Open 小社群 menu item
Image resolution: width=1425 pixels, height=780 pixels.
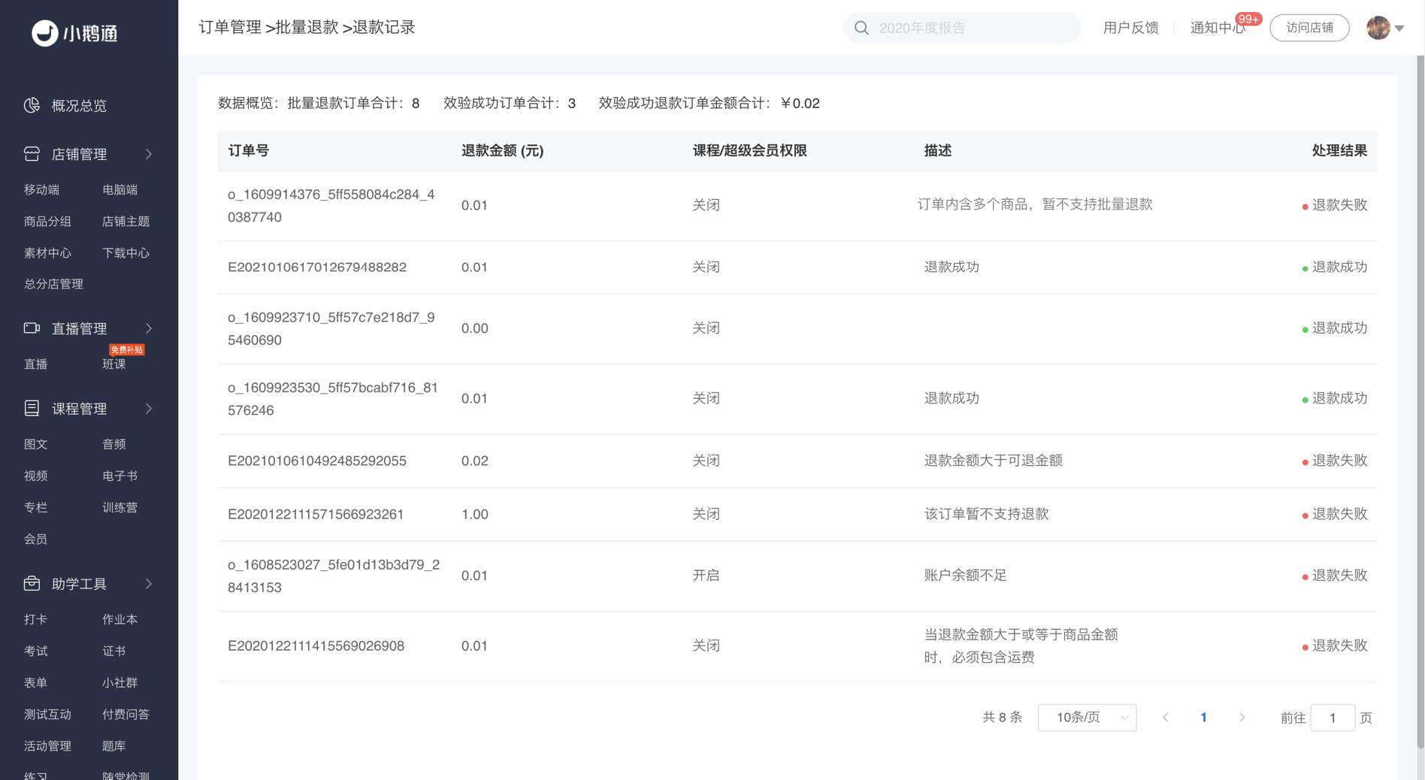[120, 682]
